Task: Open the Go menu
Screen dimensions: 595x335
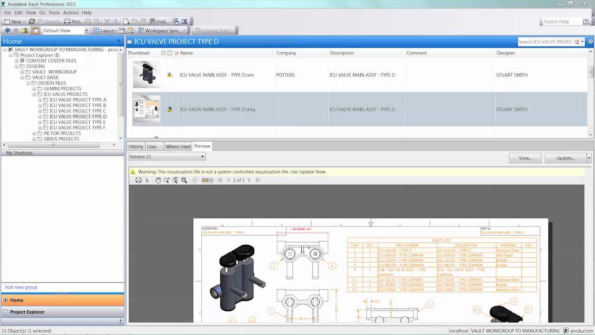Action: coord(42,13)
